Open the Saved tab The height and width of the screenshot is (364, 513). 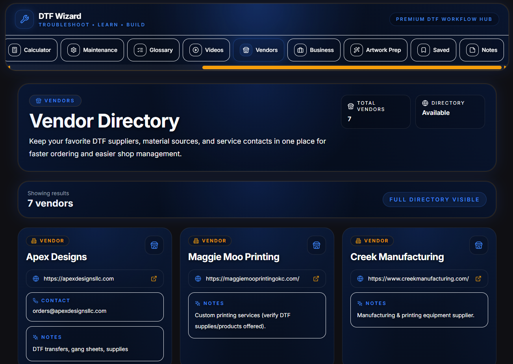pos(433,50)
